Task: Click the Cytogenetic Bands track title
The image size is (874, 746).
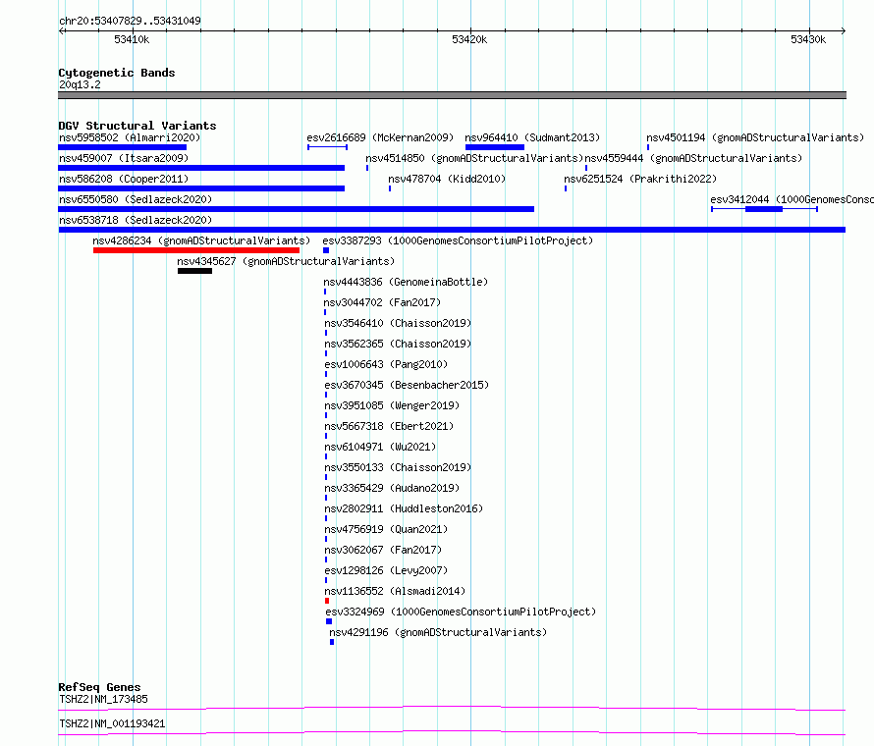Action: coord(117,73)
